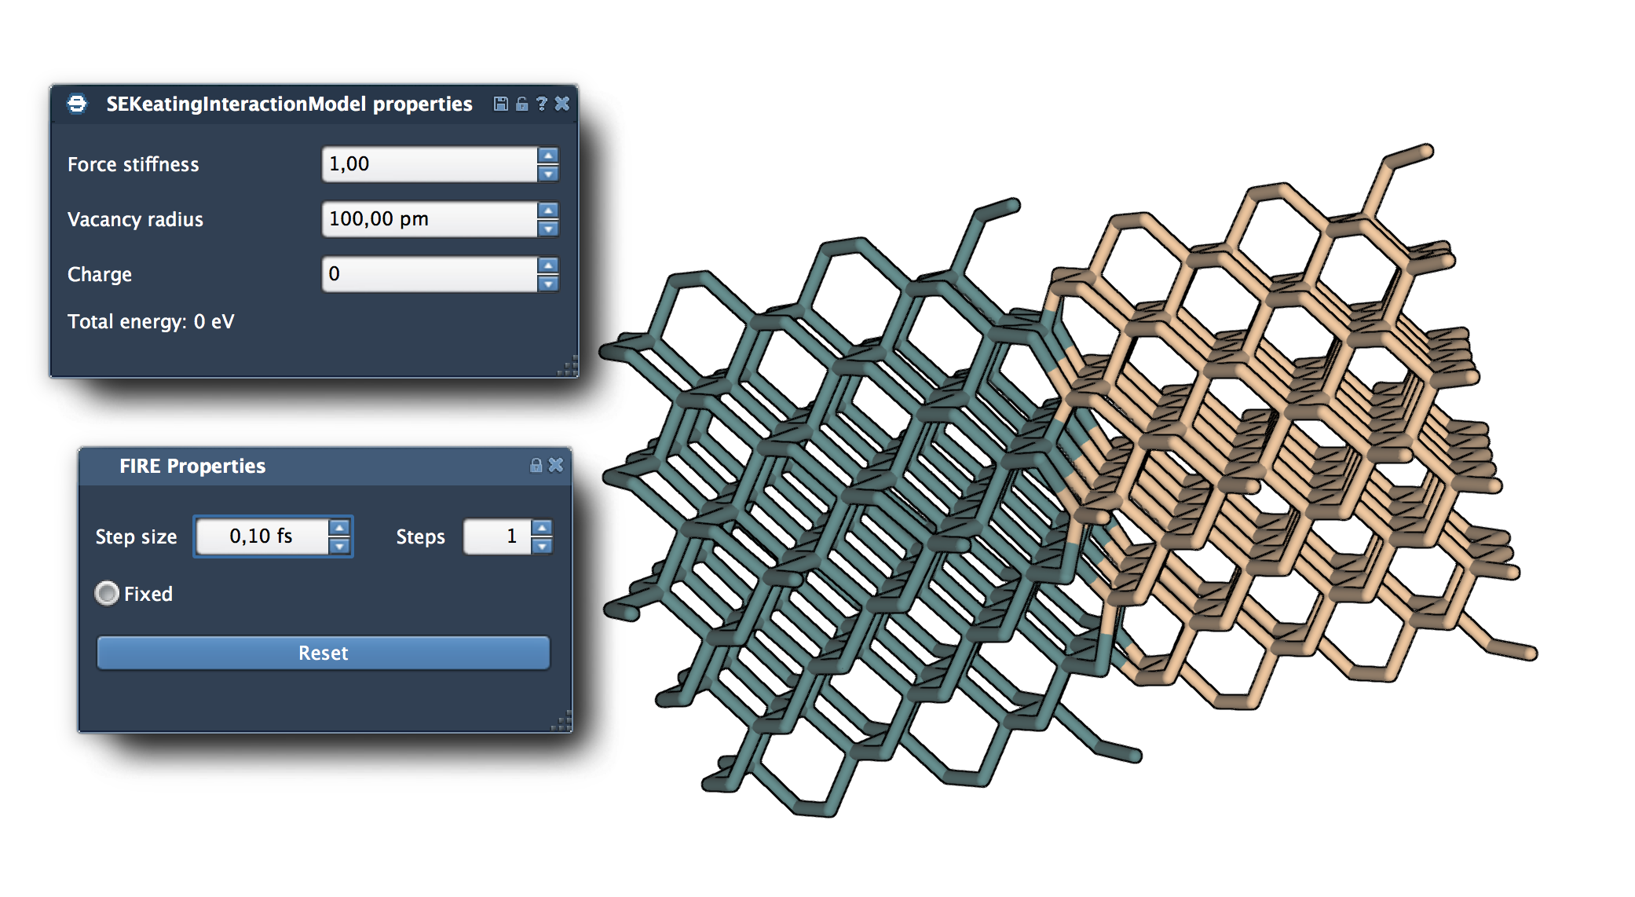This screenshot has width=1635, height=897.
Task: Select the Fixed radio button
Action: pyautogui.click(x=108, y=593)
